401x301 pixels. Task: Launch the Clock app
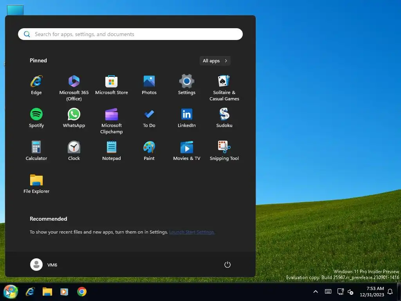[x=74, y=150]
